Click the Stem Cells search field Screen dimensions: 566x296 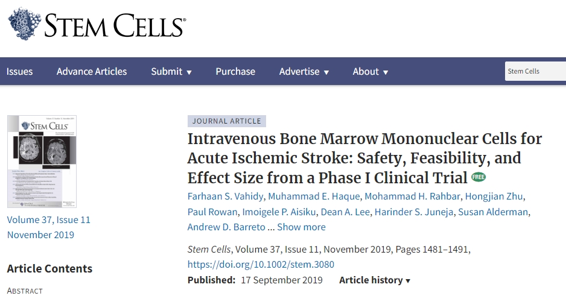pyautogui.click(x=535, y=71)
